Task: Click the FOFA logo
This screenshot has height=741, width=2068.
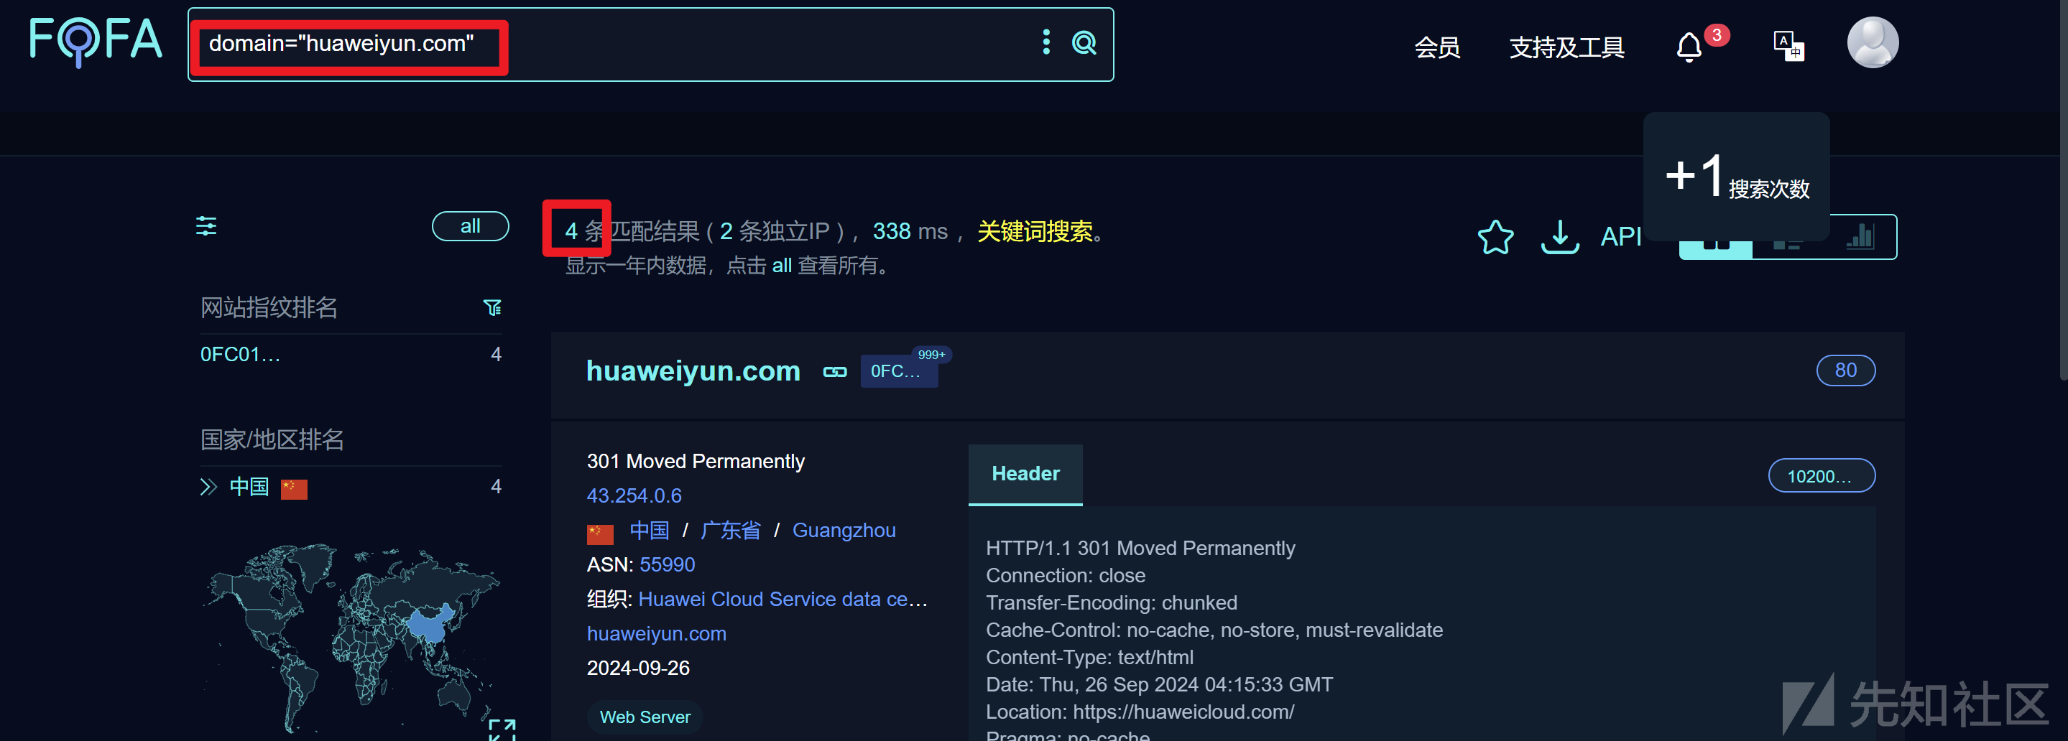Action: [x=96, y=42]
